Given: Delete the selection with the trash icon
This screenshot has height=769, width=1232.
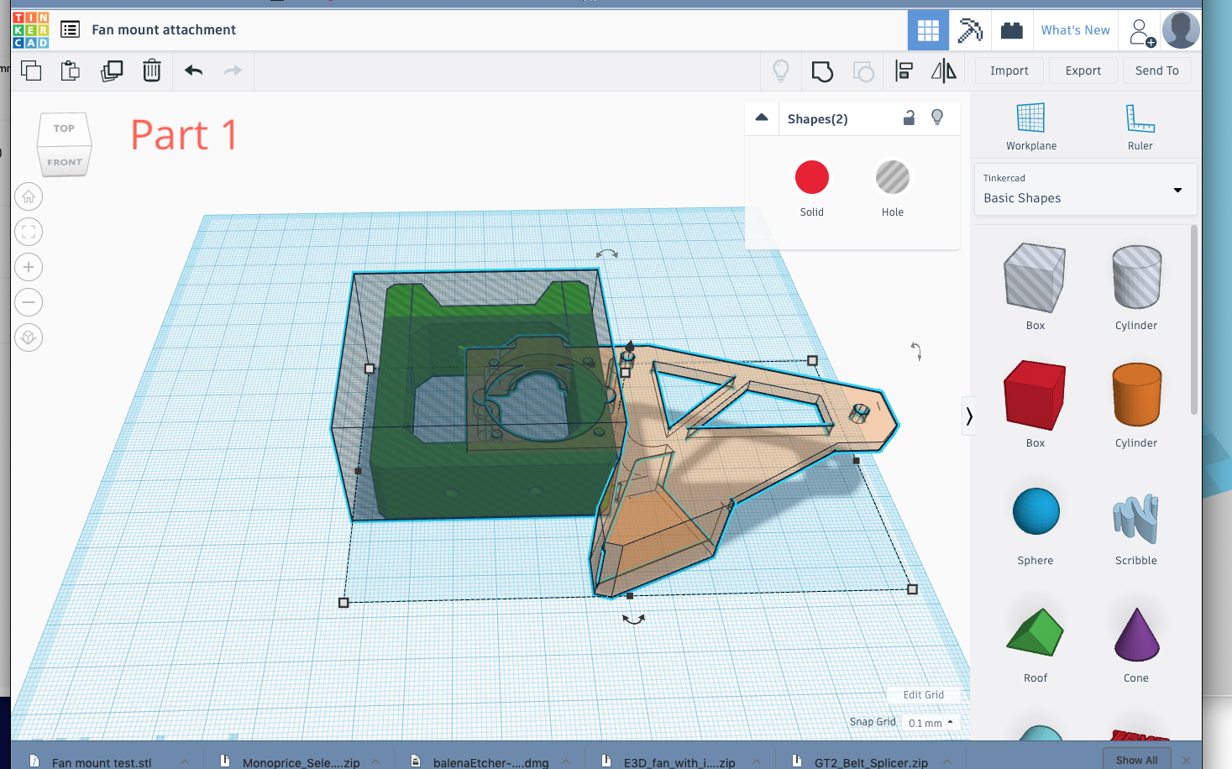Looking at the screenshot, I should pos(152,71).
